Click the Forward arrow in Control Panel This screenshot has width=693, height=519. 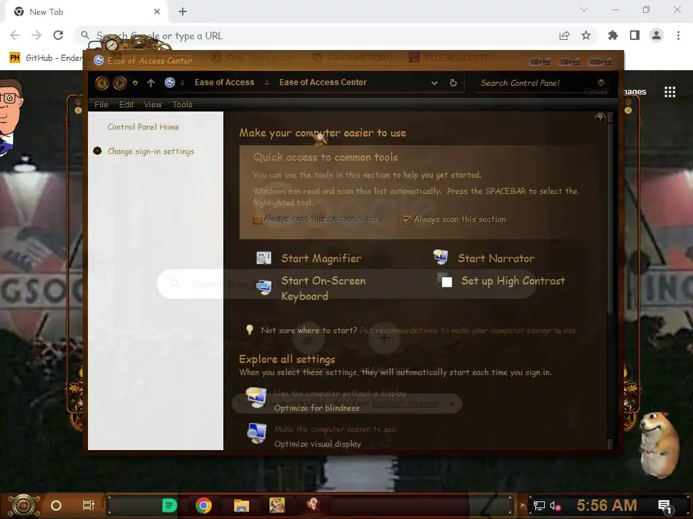pyautogui.click(x=119, y=82)
